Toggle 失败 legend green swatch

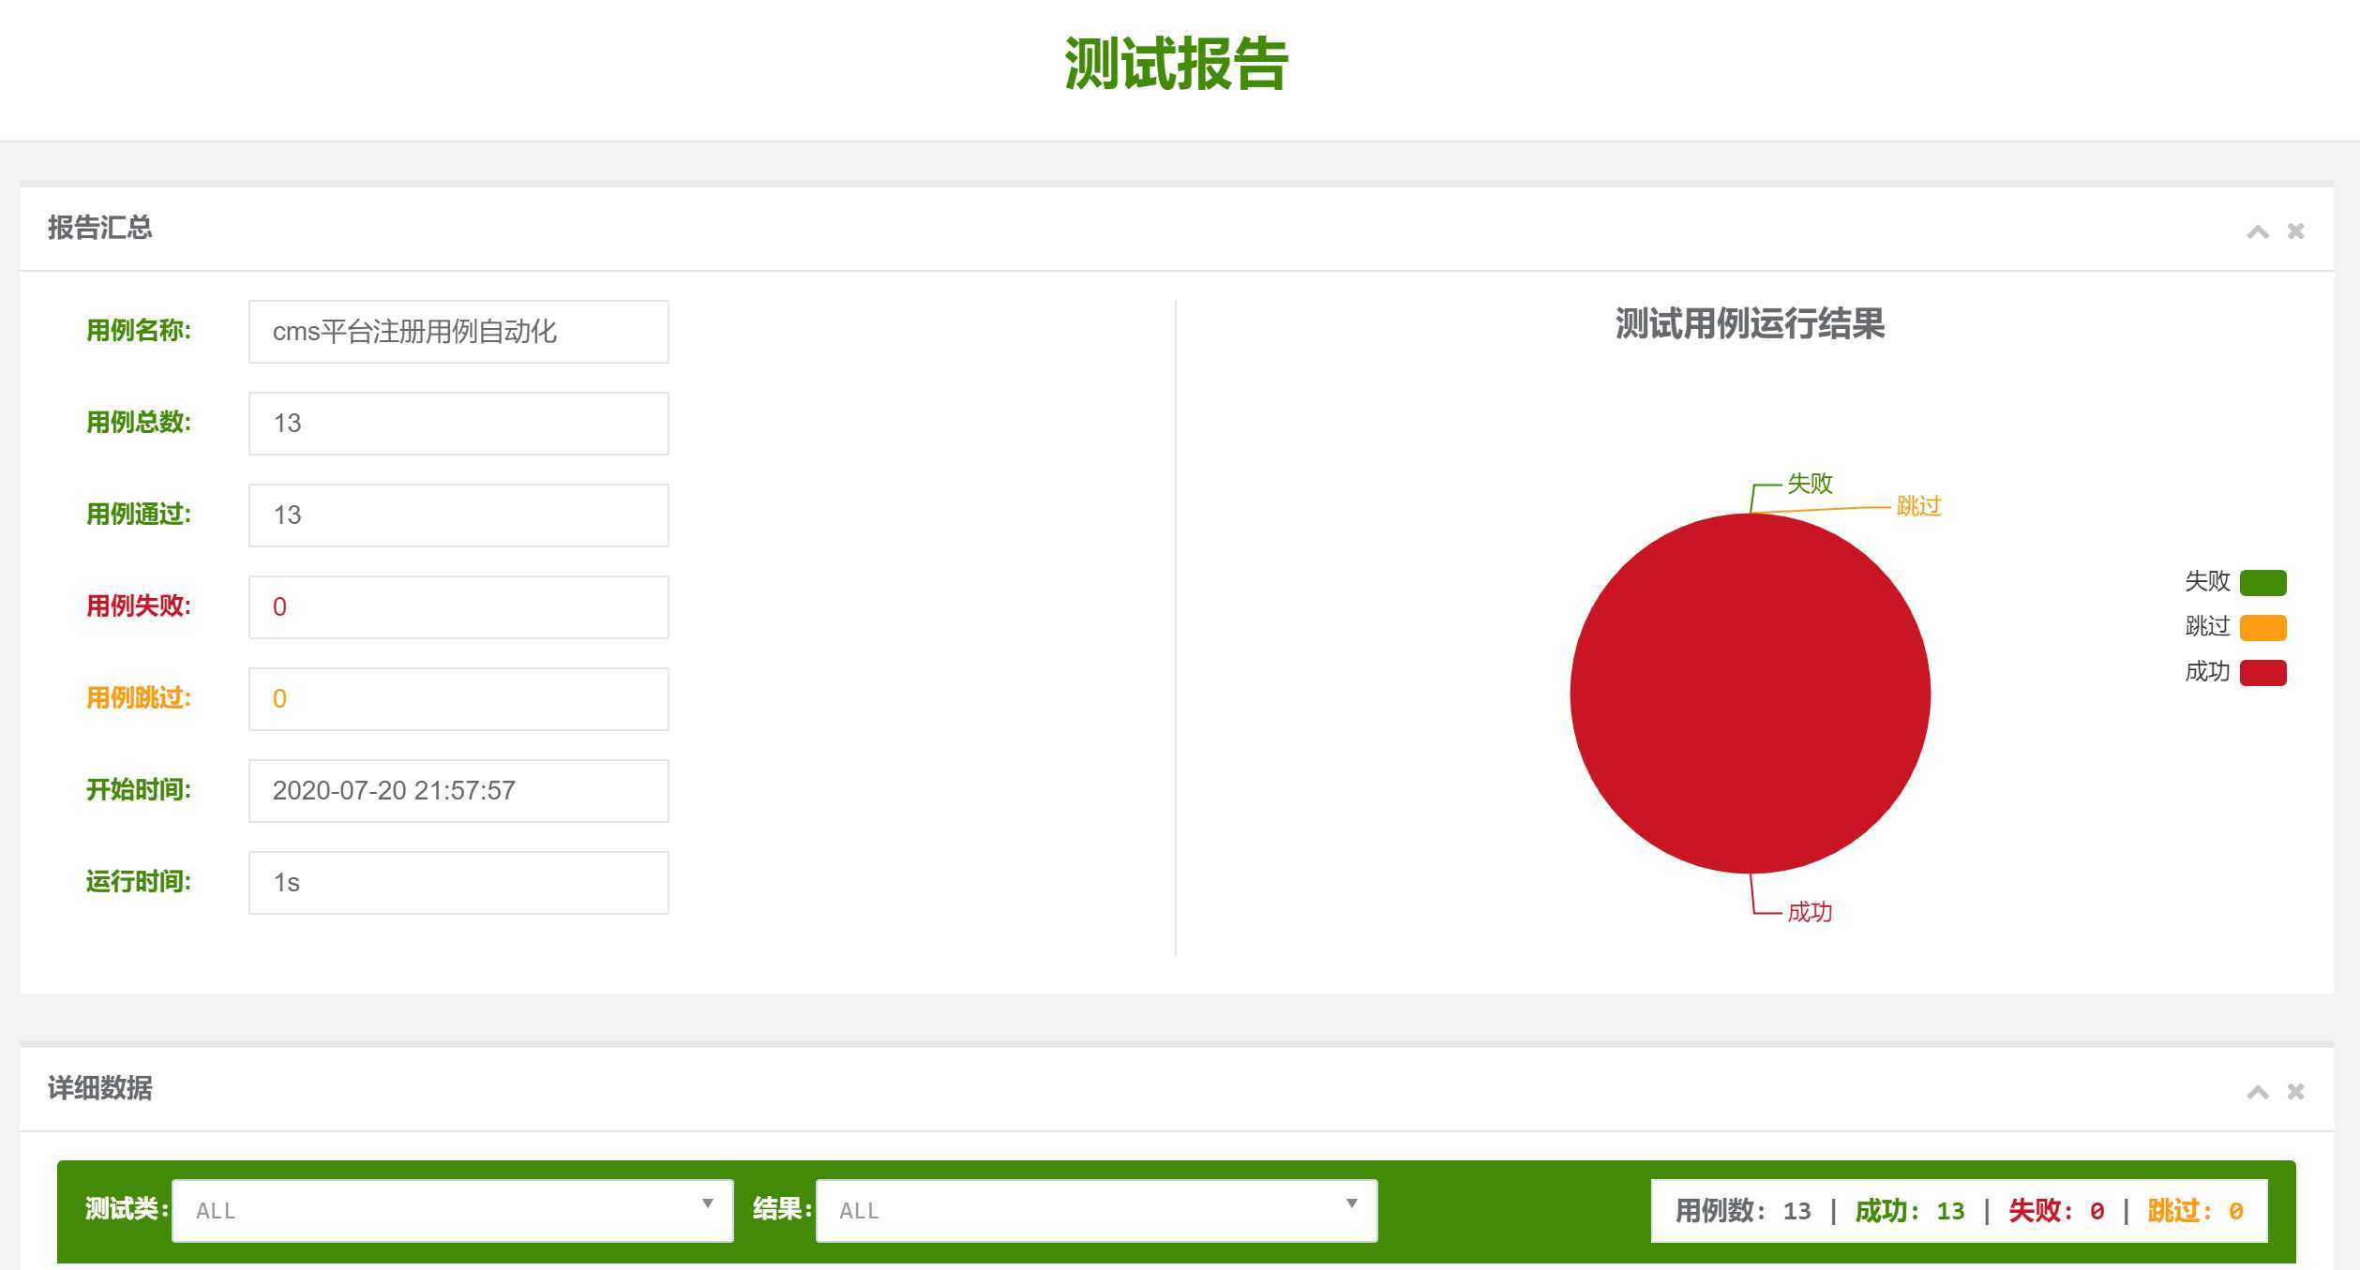coord(2262,582)
